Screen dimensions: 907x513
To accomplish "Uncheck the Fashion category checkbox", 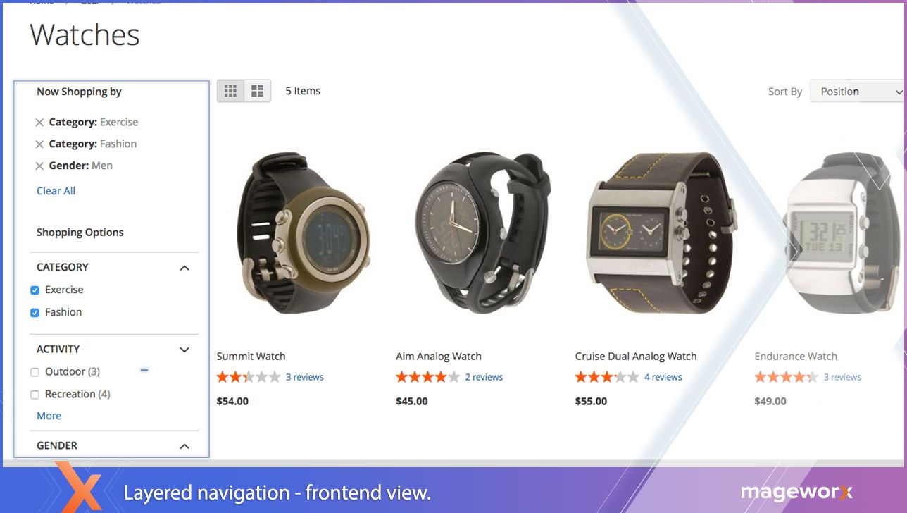I will pyautogui.click(x=35, y=313).
